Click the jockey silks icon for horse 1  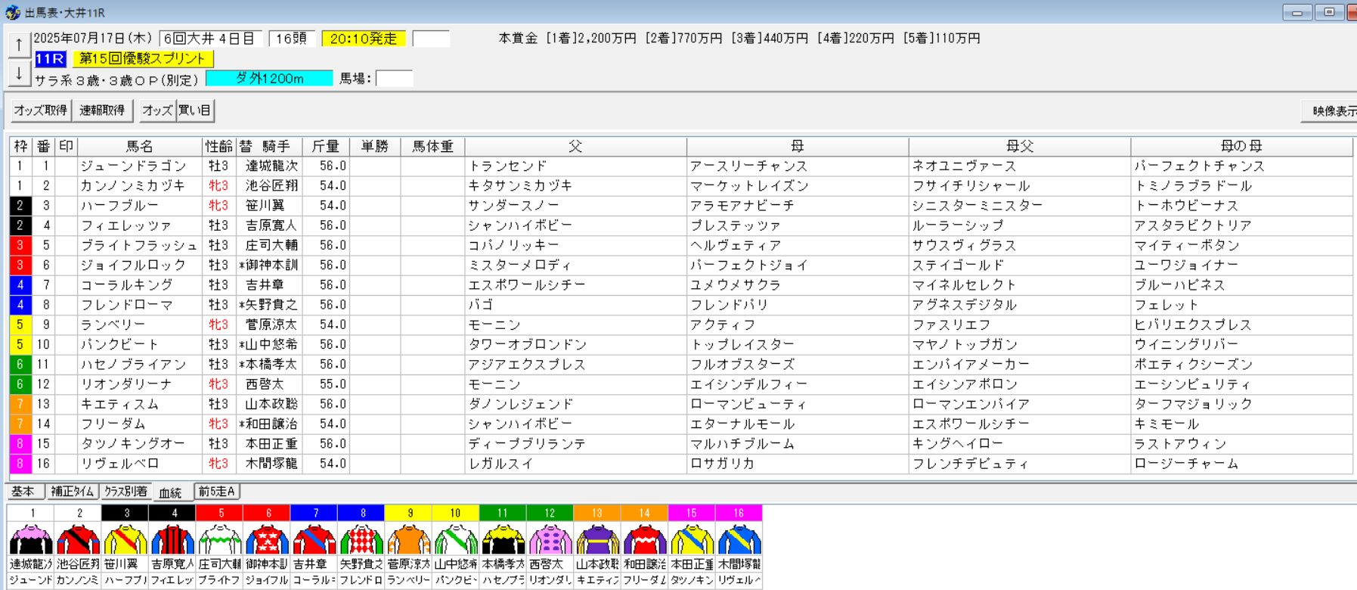pos(31,539)
